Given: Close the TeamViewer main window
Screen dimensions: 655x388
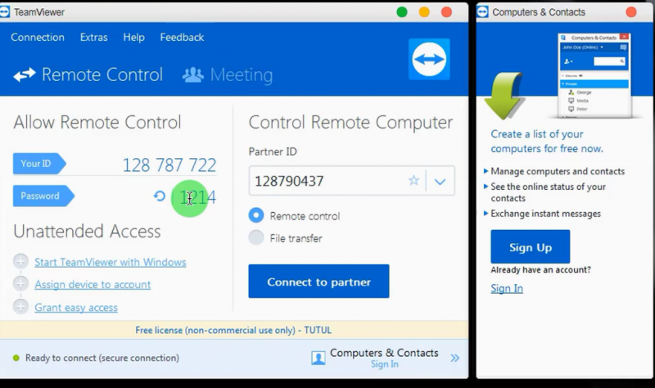Looking at the screenshot, I should [x=446, y=12].
